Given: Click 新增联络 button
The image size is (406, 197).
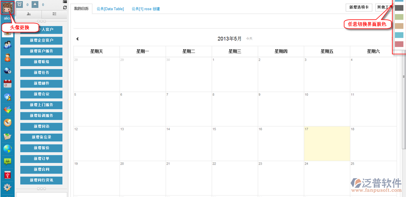Looking at the screenshot, I should click(41, 62).
